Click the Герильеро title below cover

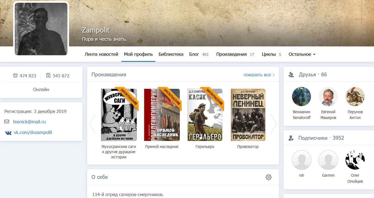[205, 146]
